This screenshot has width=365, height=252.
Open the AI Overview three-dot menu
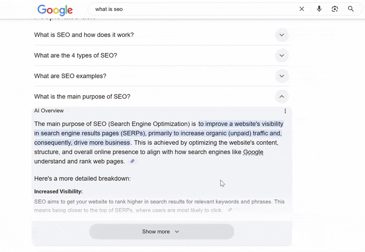(x=285, y=111)
